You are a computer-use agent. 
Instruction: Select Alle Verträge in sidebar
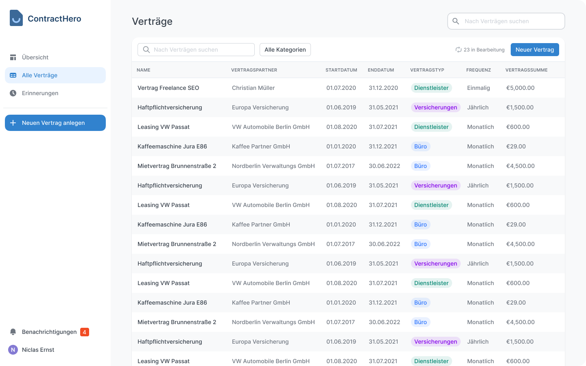pos(55,75)
